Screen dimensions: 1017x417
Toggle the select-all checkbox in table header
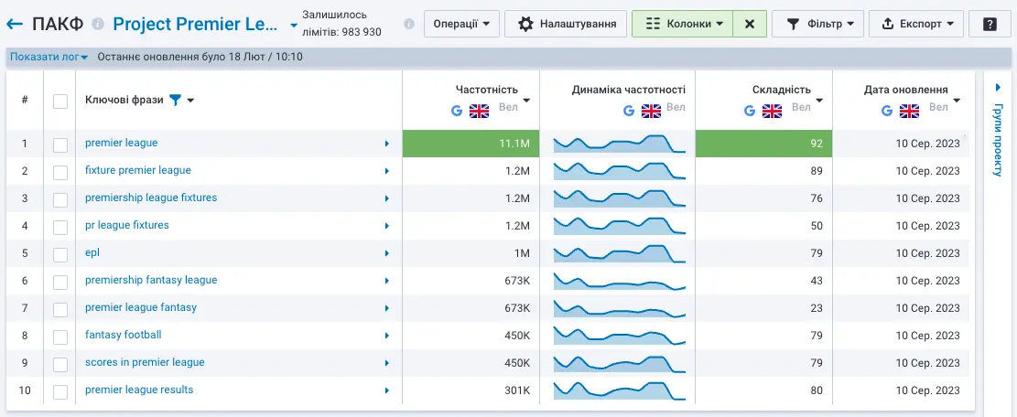(x=60, y=101)
